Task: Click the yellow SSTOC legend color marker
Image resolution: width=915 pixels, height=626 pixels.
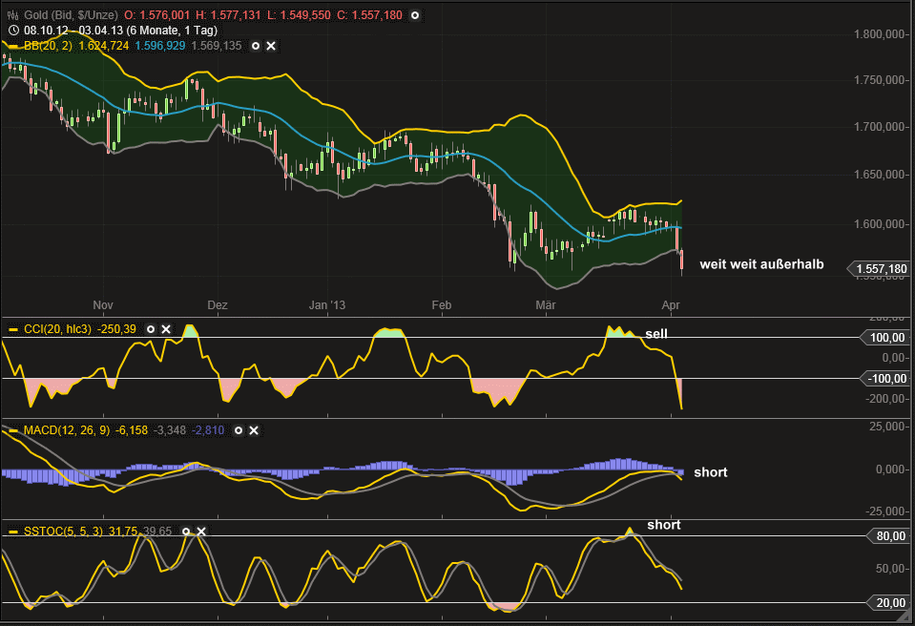Action: pos(13,532)
